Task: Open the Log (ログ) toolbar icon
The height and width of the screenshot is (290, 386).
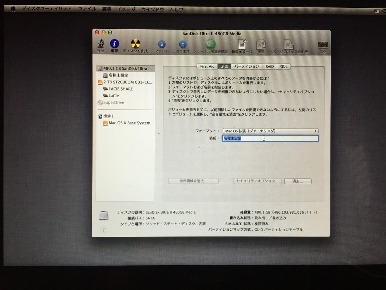Action: pos(322,45)
